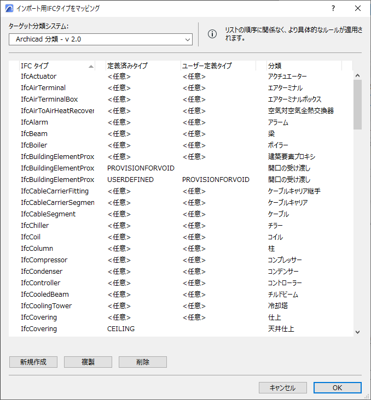Click the 柱 classification cell
This screenshot has width=371, height=400.
(271, 249)
